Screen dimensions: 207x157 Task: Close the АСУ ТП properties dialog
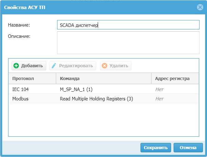(200, 7)
